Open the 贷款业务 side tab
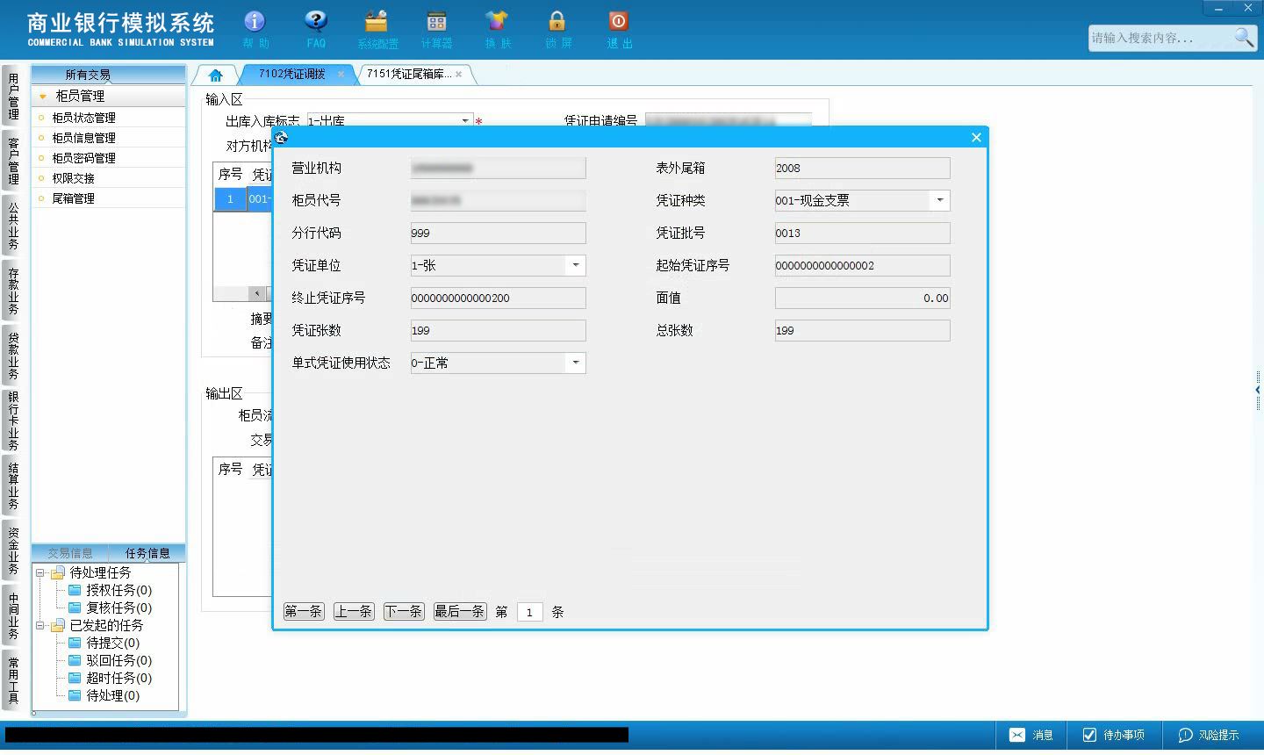Screen dimensions: 1264x755 coord(12,356)
